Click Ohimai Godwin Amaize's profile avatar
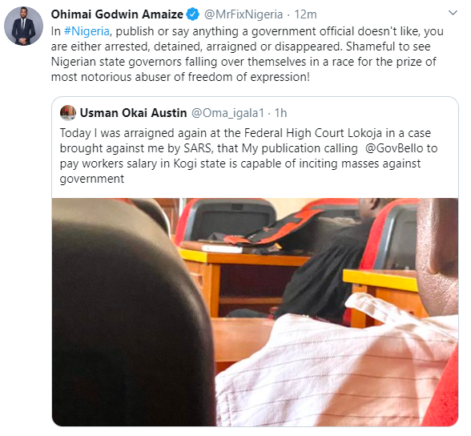This screenshot has height=436, width=471. 23,26
